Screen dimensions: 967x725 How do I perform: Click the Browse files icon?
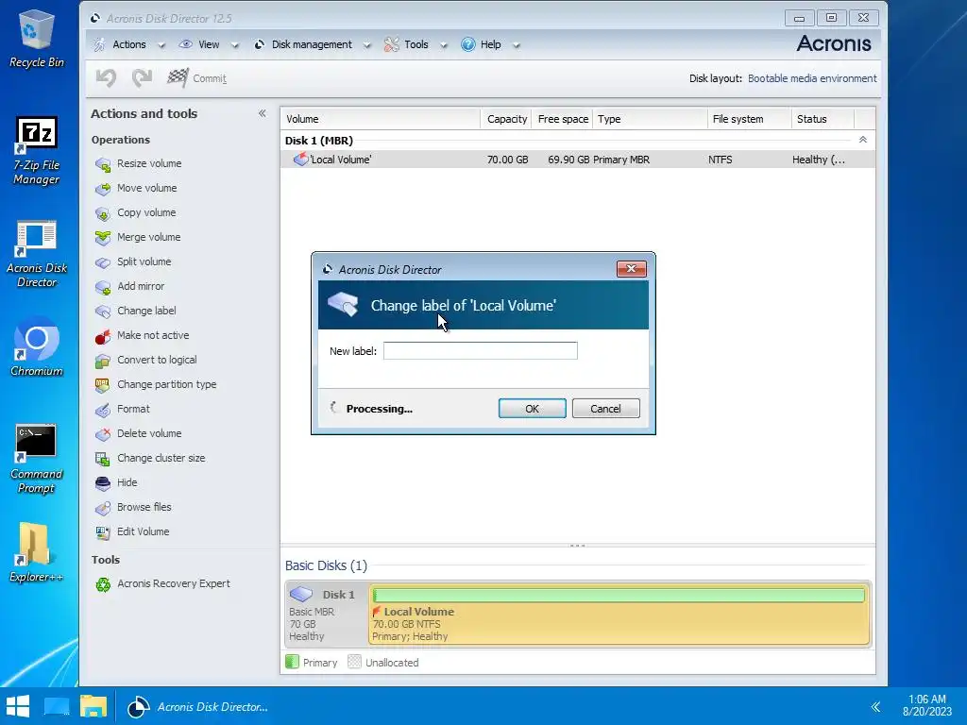click(102, 508)
